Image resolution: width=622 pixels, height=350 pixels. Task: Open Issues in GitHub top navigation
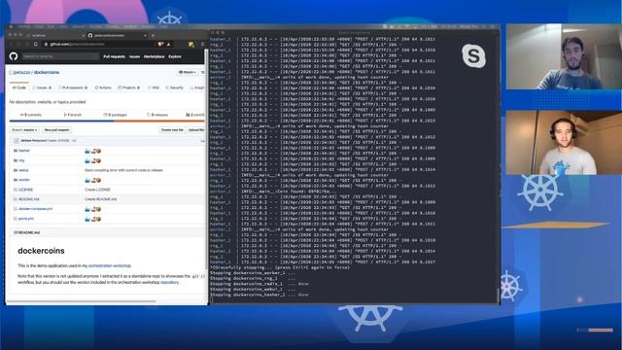pyautogui.click(x=134, y=56)
